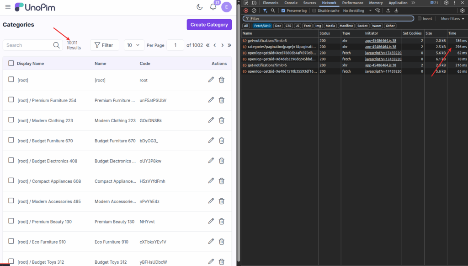Open the notifications bell
The image size is (468, 266).
pos(213,7)
